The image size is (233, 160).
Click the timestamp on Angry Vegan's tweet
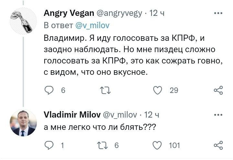coord(158,13)
